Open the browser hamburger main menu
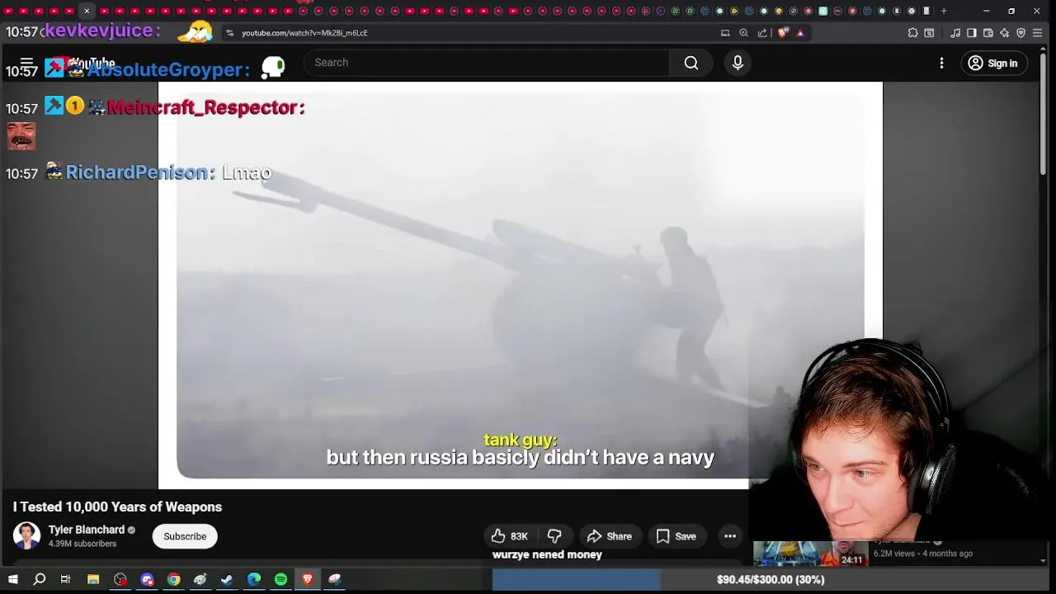 coord(1039,33)
